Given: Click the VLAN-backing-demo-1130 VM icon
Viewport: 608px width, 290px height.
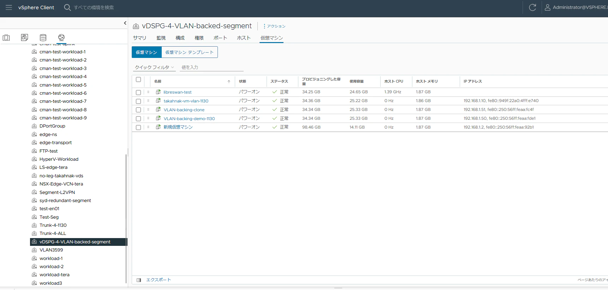Looking at the screenshot, I should click(x=158, y=118).
